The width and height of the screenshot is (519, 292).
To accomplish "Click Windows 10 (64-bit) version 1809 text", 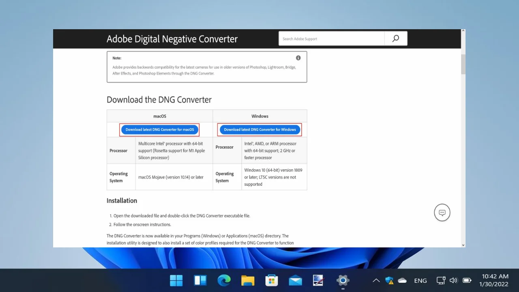I will coord(273,177).
